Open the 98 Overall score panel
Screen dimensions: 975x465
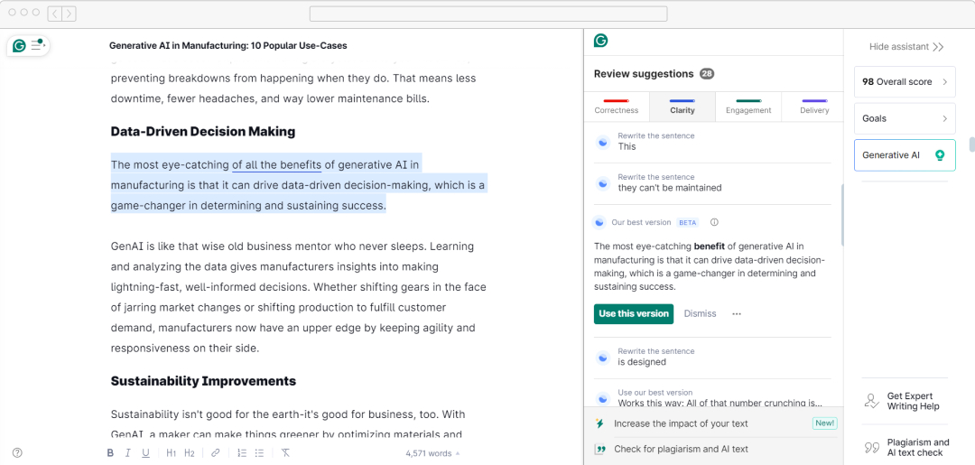[905, 82]
